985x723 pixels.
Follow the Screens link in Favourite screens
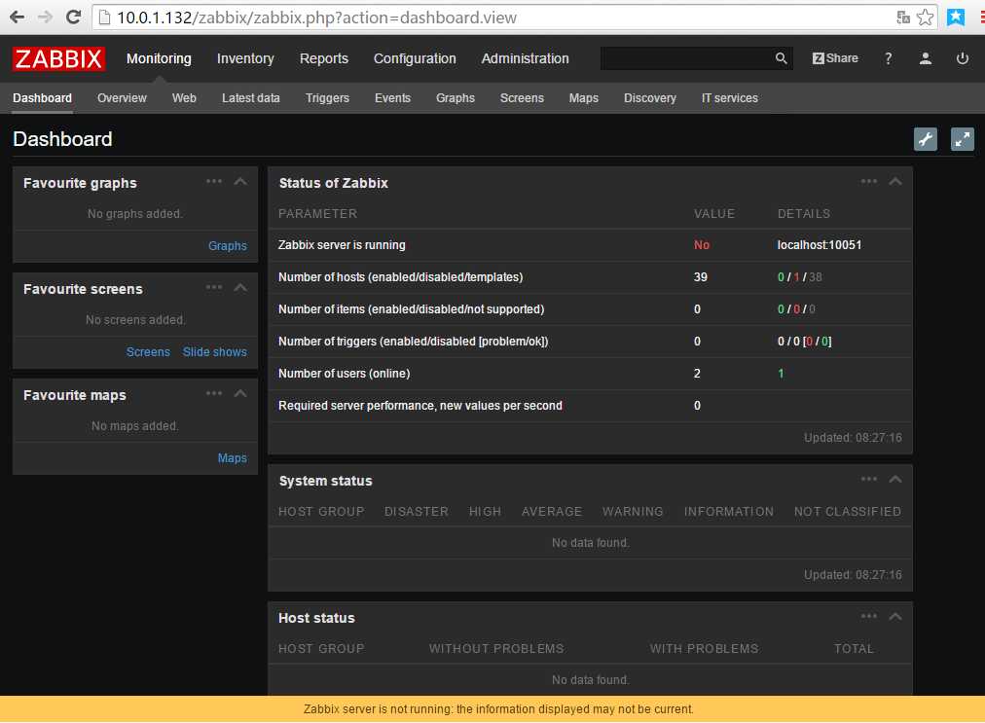coord(148,351)
